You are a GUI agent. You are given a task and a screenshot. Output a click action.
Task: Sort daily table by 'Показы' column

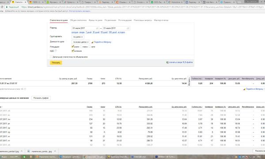(89, 107)
